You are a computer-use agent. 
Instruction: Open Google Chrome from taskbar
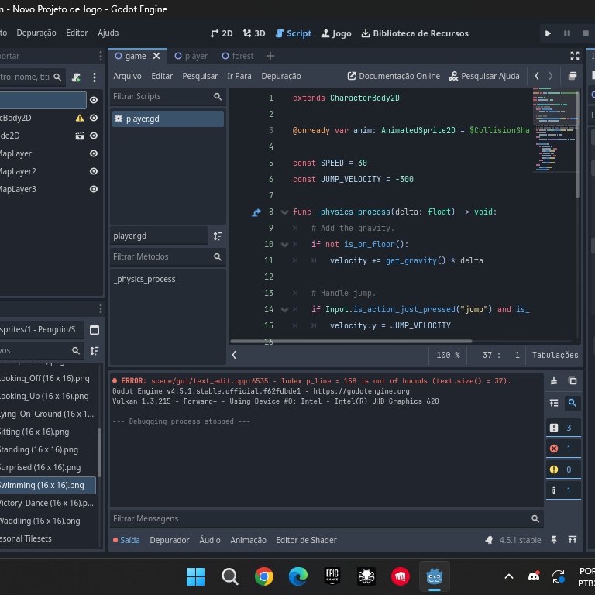pos(264,576)
